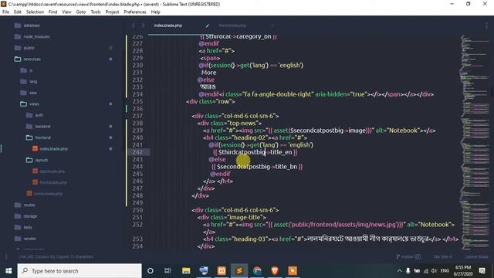Open XAMPP from the taskbar
Image resolution: width=494 pixels, height=278 pixels.
click(x=222, y=271)
